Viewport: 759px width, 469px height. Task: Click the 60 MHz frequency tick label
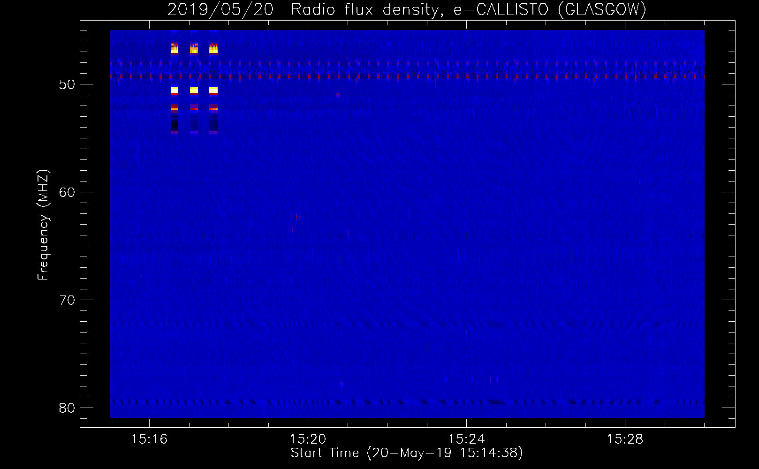point(67,192)
